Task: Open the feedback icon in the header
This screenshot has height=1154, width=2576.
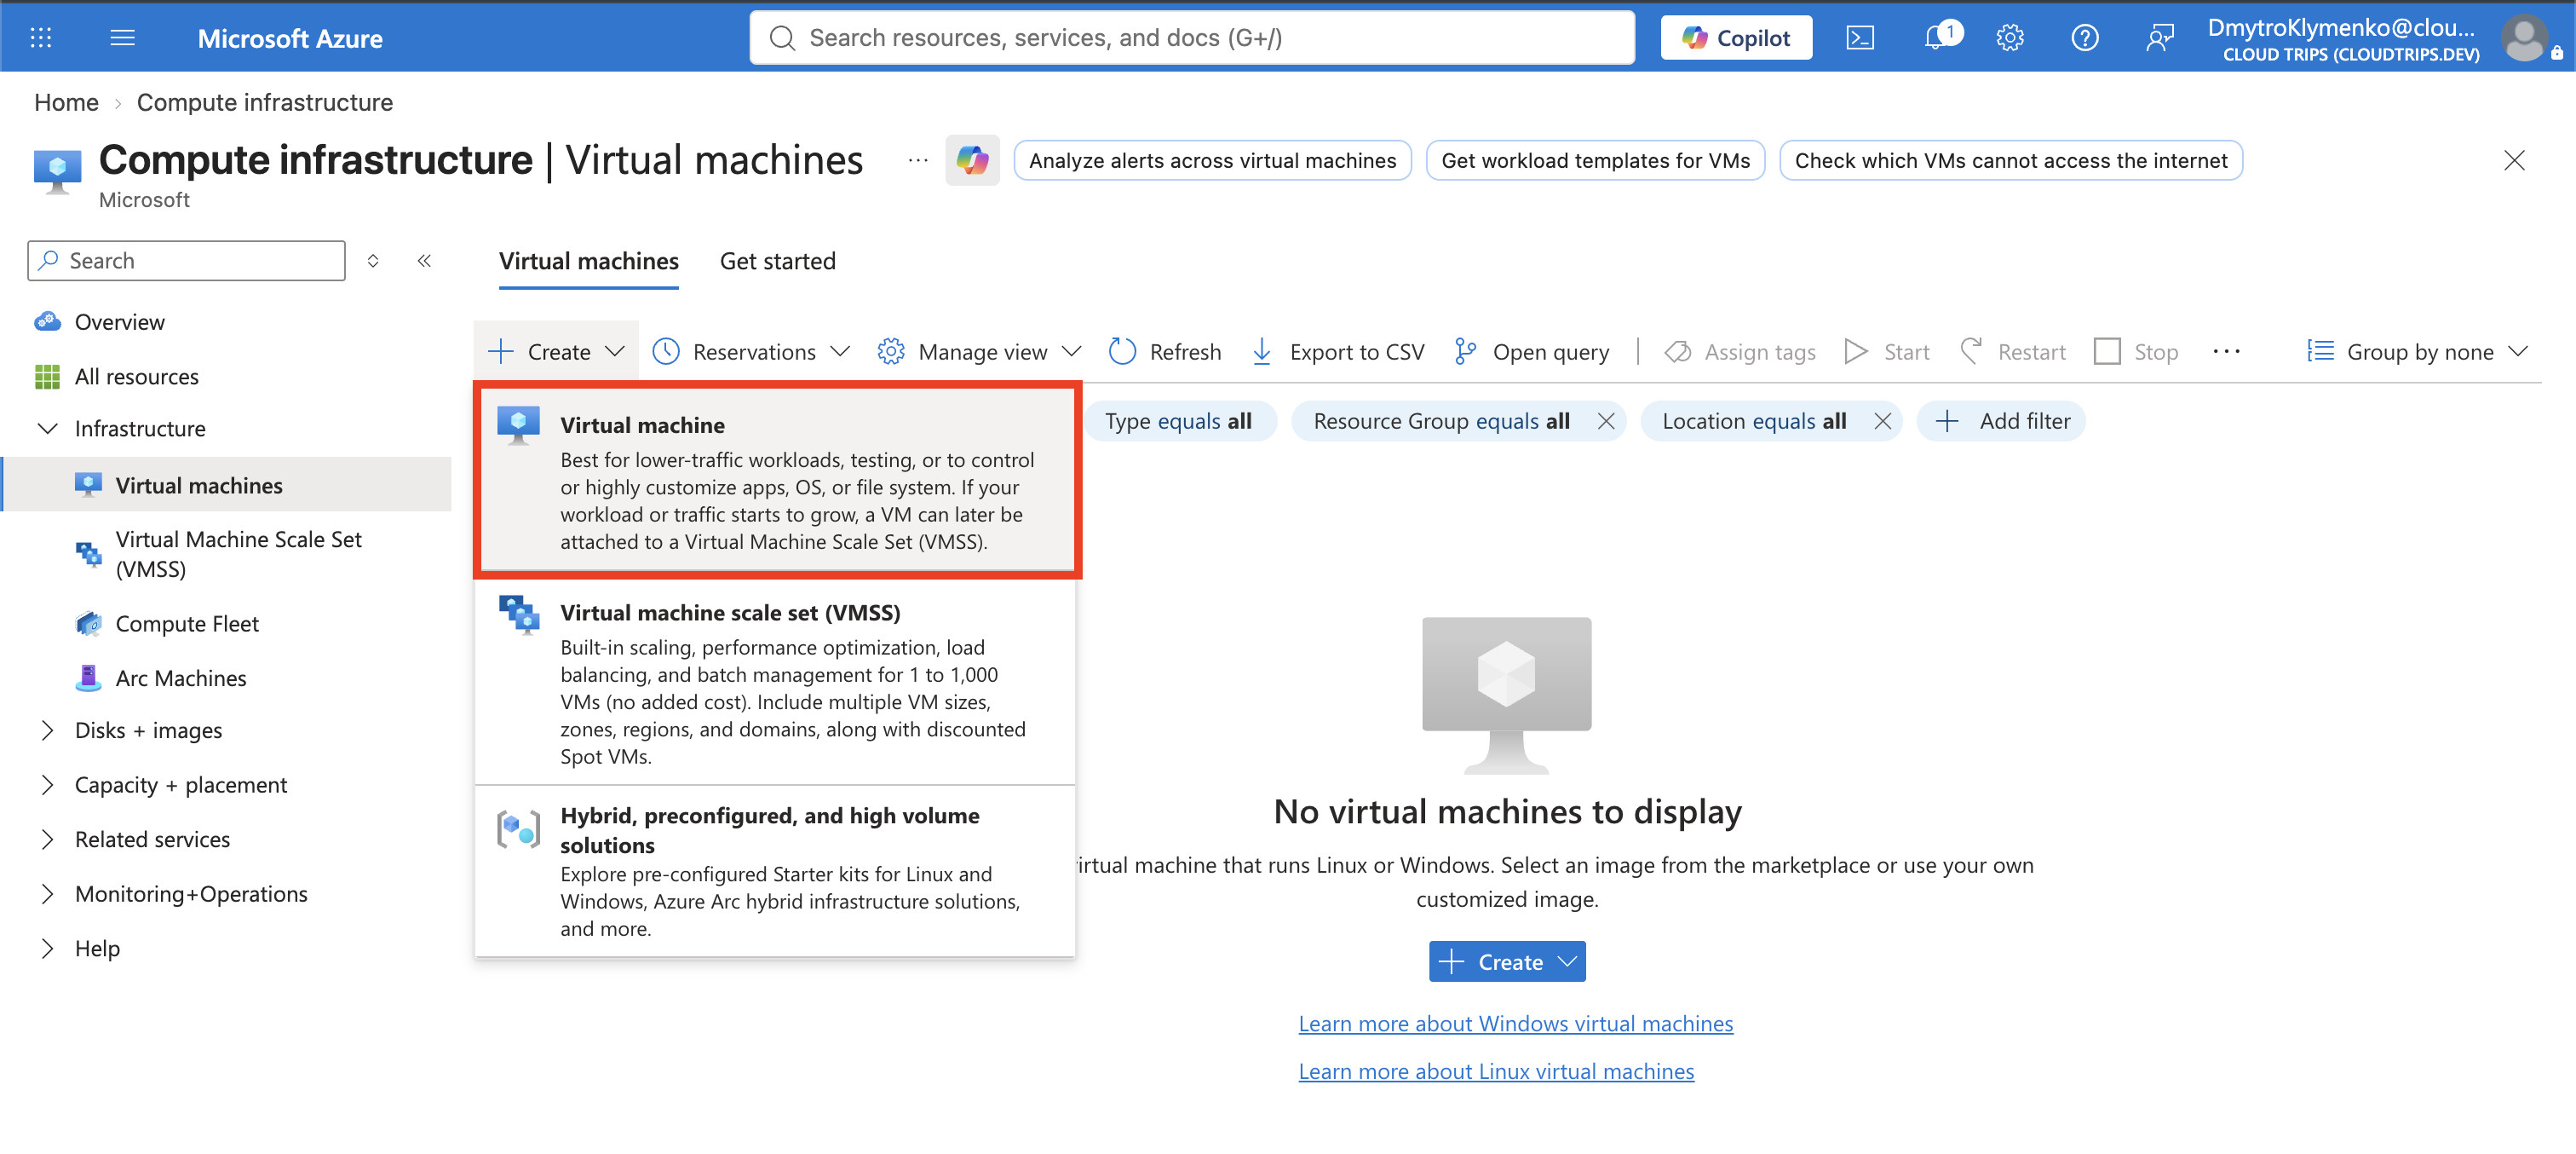Action: pyautogui.click(x=2160, y=38)
